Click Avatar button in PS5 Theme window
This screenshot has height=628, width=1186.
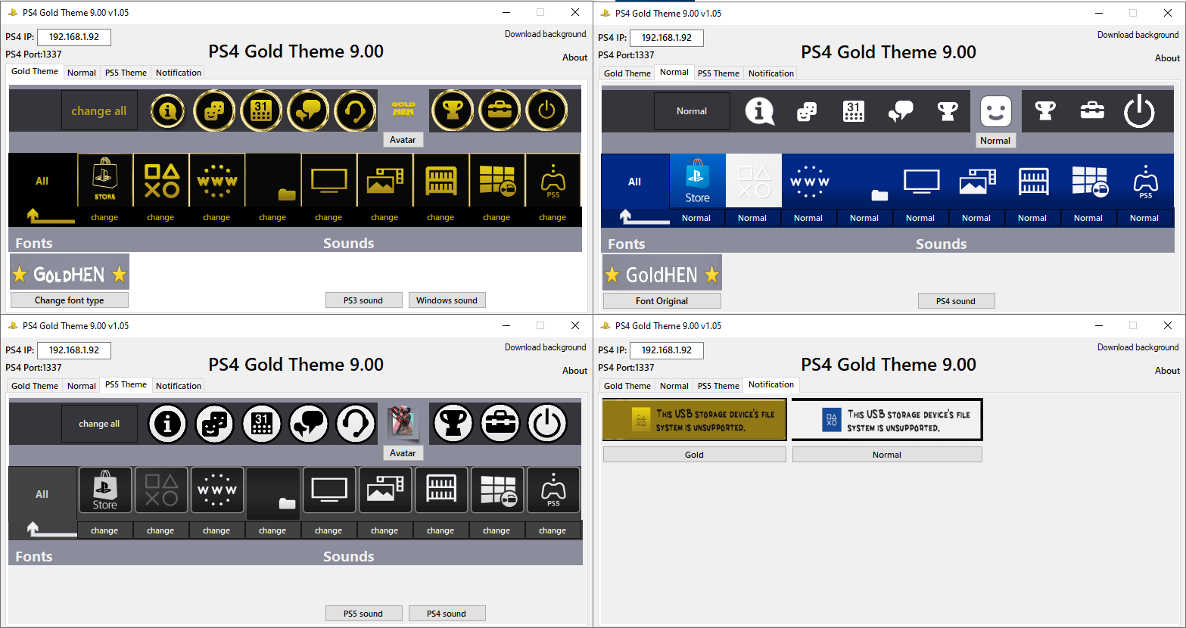[x=403, y=453]
